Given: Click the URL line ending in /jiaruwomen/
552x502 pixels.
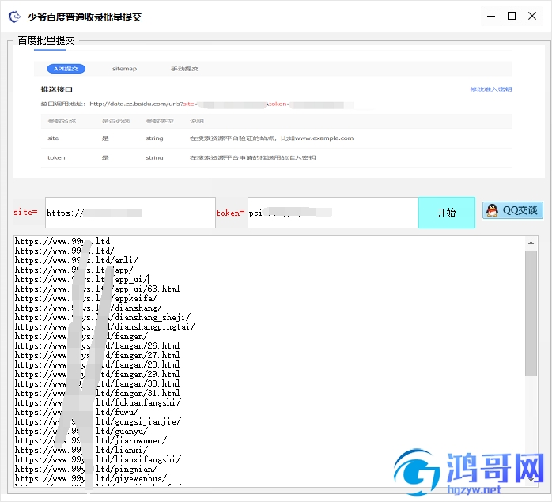Looking at the screenshot, I should tap(91, 441).
